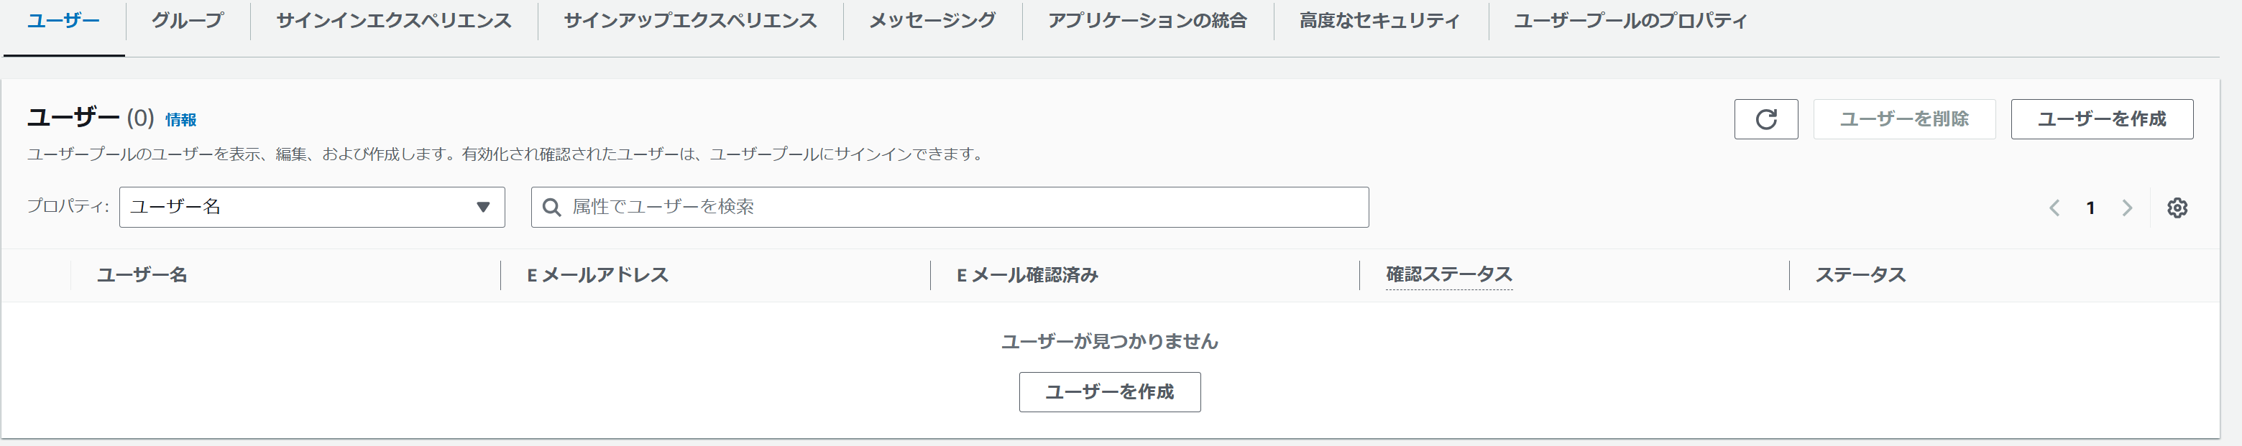The height and width of the screenshot is (446, 2242).
Task: Click the refresh icon to reload users
Action: [1766, 119]
